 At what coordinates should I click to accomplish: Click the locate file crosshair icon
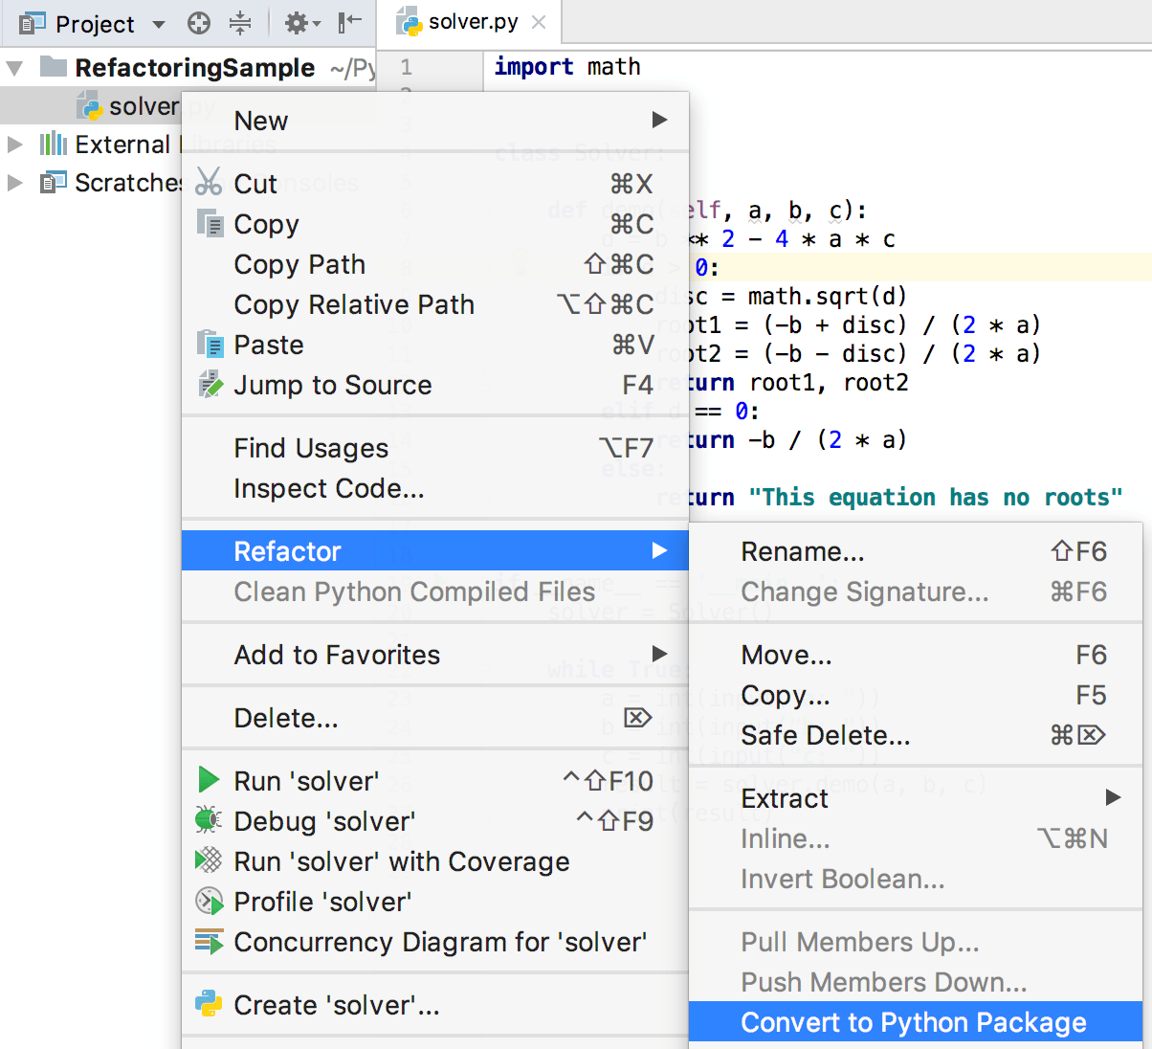pyautogui.click(x=198, y=23)
